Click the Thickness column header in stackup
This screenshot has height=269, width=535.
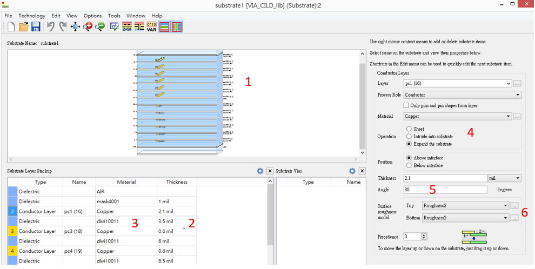click(x=177, y=181)
